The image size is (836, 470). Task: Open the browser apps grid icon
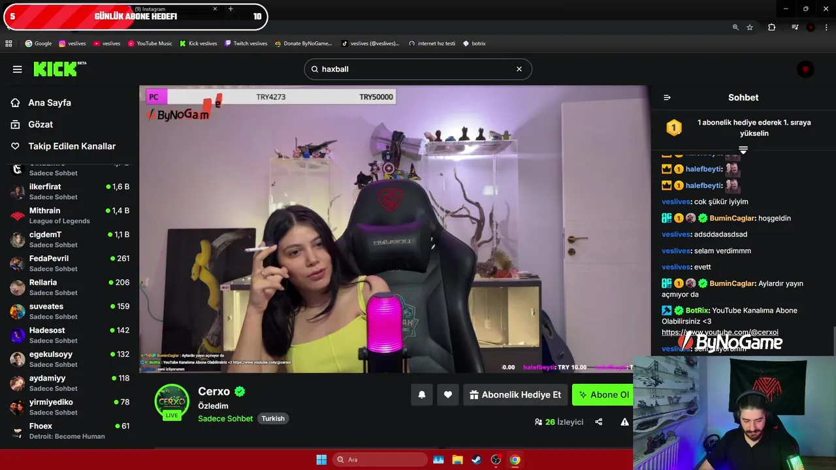(x=8, y=44)
